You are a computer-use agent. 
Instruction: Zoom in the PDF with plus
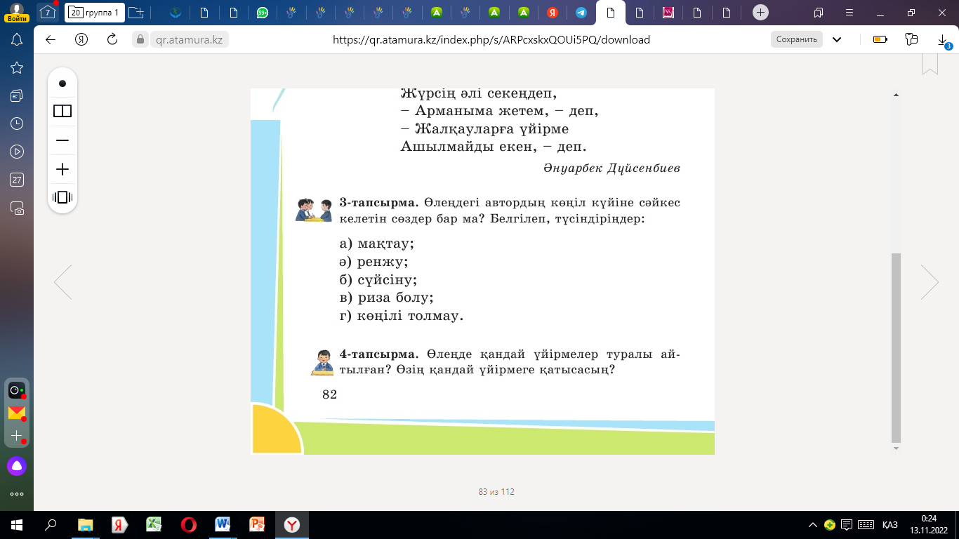[62, 169]
